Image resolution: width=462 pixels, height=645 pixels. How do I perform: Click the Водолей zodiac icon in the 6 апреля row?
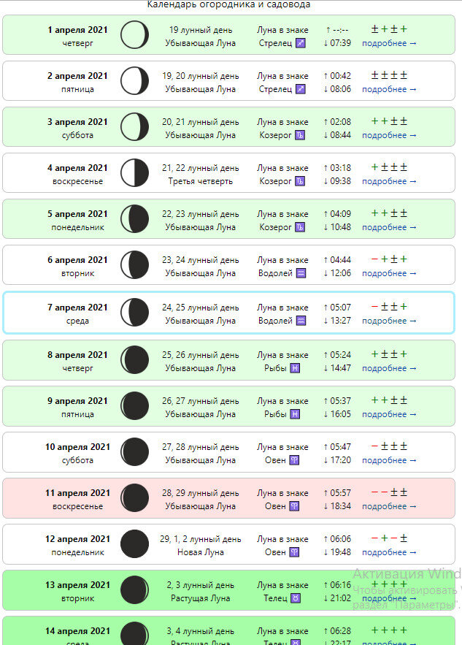[x=301, y=273]
